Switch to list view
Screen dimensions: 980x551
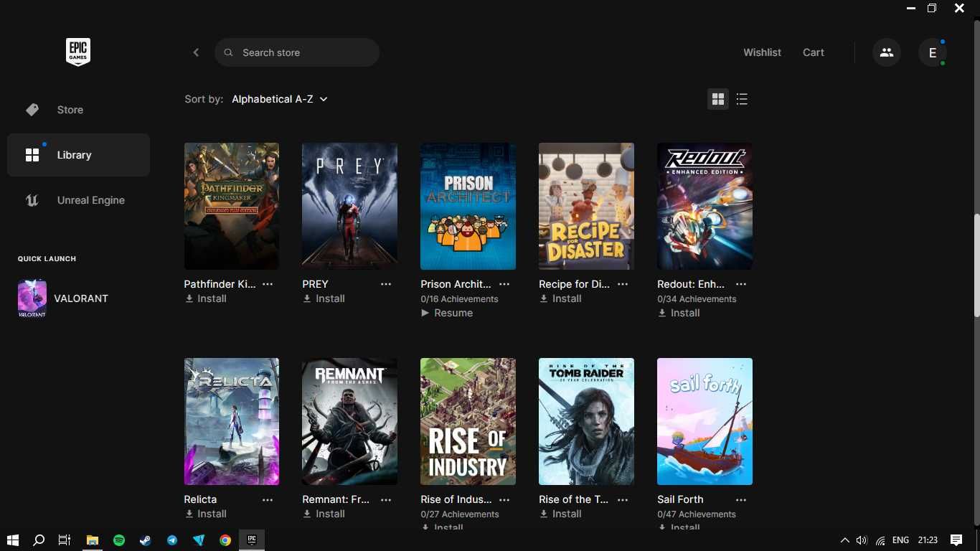pos(742,99)
